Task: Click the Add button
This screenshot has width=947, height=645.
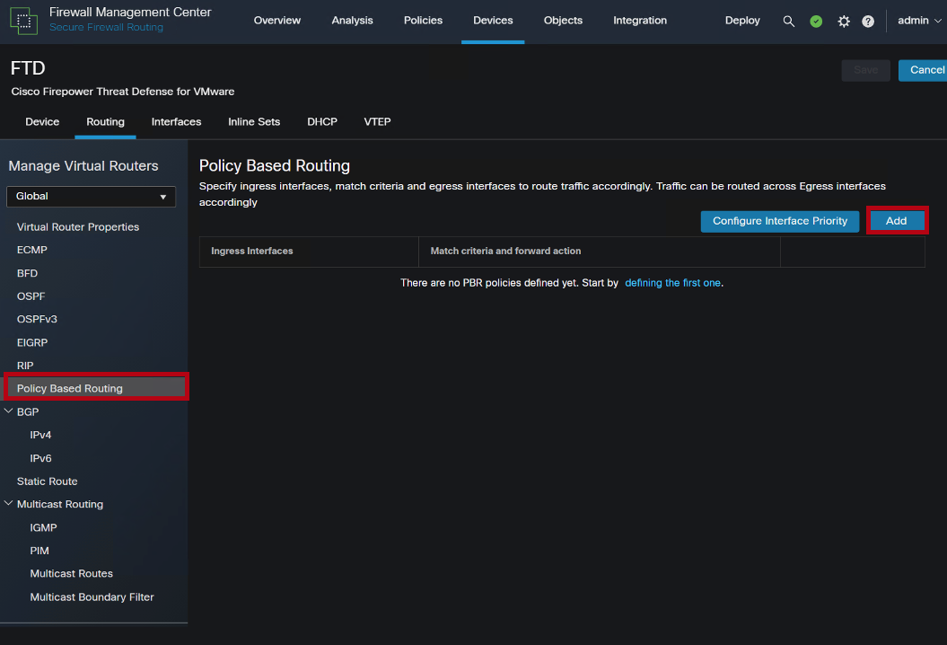Action: [896, 221]
